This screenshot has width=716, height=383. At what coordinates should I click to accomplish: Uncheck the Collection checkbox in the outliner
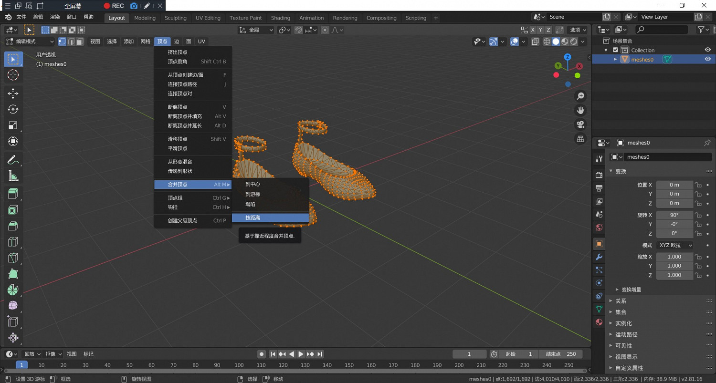point(615,50)
